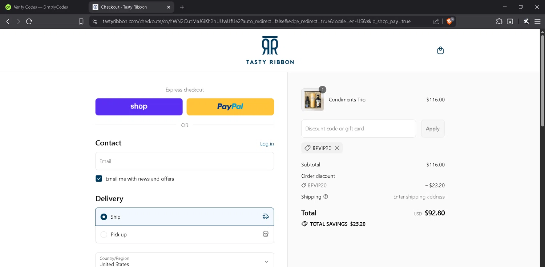545x267 pixels.
Task: Uncheck Email me with news and offers
Action: tap(99, 178)
